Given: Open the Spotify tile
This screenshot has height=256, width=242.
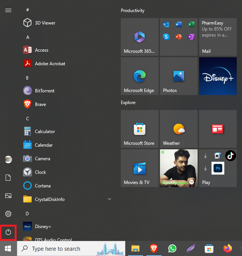Looking at the screenshot, I should [179, 168].
